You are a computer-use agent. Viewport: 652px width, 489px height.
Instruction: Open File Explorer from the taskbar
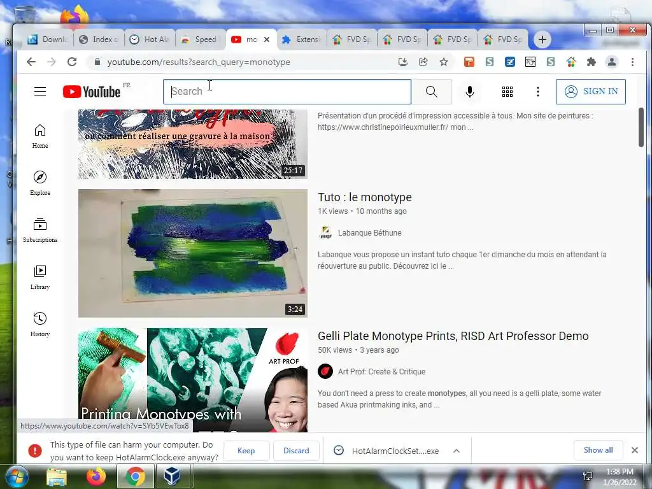click(57, 476)
